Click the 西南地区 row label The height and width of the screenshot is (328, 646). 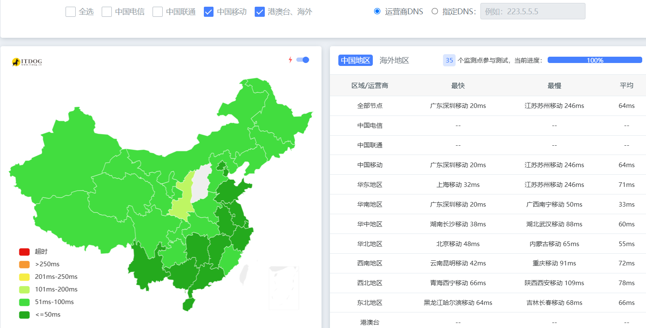point(370,263)
